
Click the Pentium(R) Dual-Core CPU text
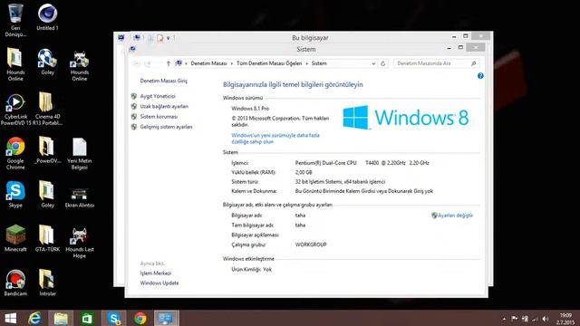click(325, 163)
